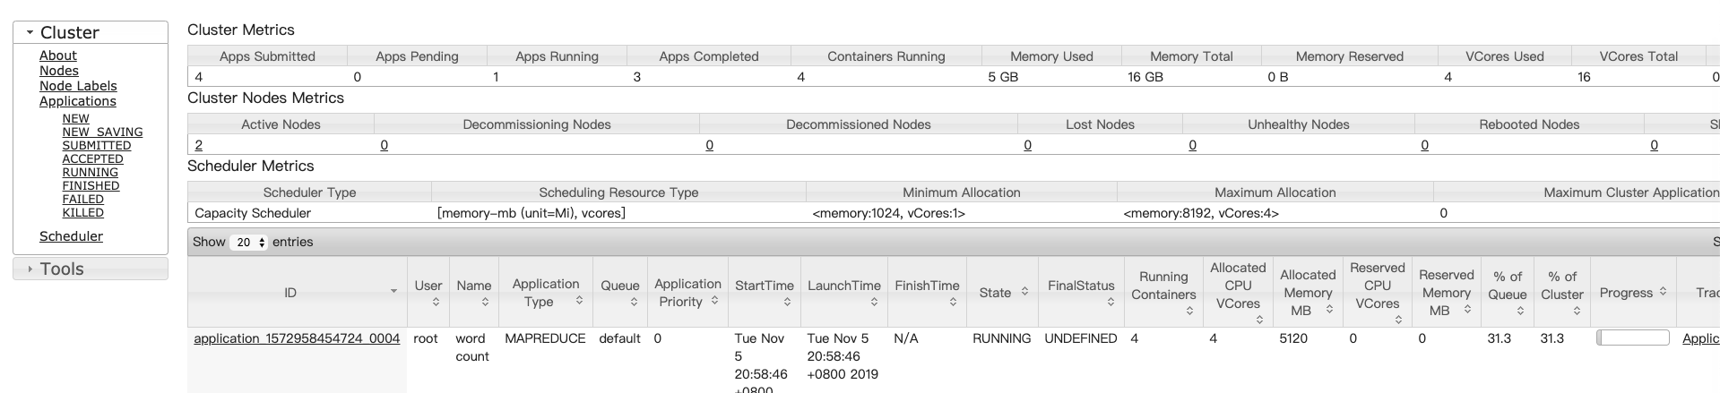
Task: Sort by Progress column arrow icon
Action: pyautogui.click(x=1663, y=292)
